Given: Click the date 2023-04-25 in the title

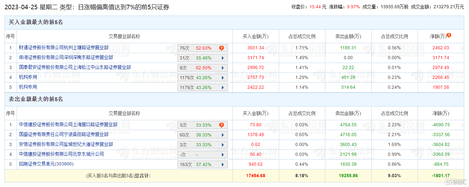Looking at the screenshot, I should (21, 7).
